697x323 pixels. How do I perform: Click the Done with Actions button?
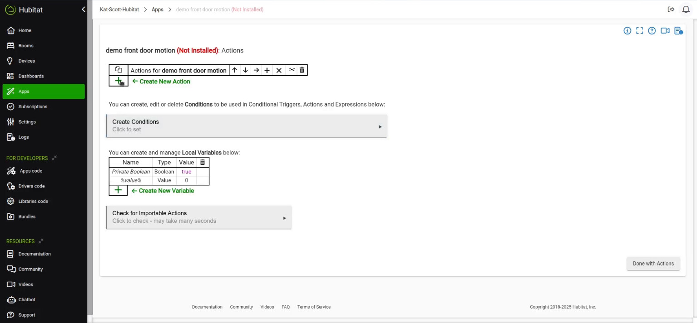(653, 264)
